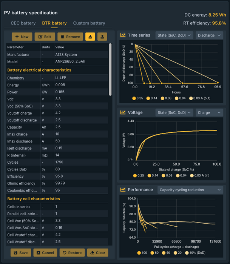Switch to the Custom battery tab

tap(89, 23)
